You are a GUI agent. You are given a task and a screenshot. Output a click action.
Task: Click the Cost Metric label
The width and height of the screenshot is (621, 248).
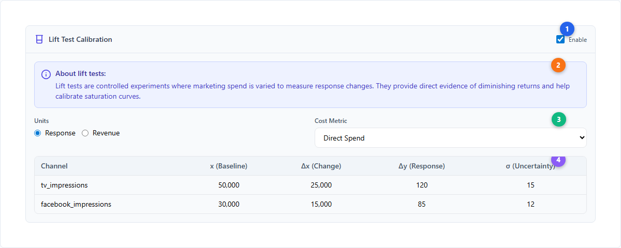(x=331, y=121)
